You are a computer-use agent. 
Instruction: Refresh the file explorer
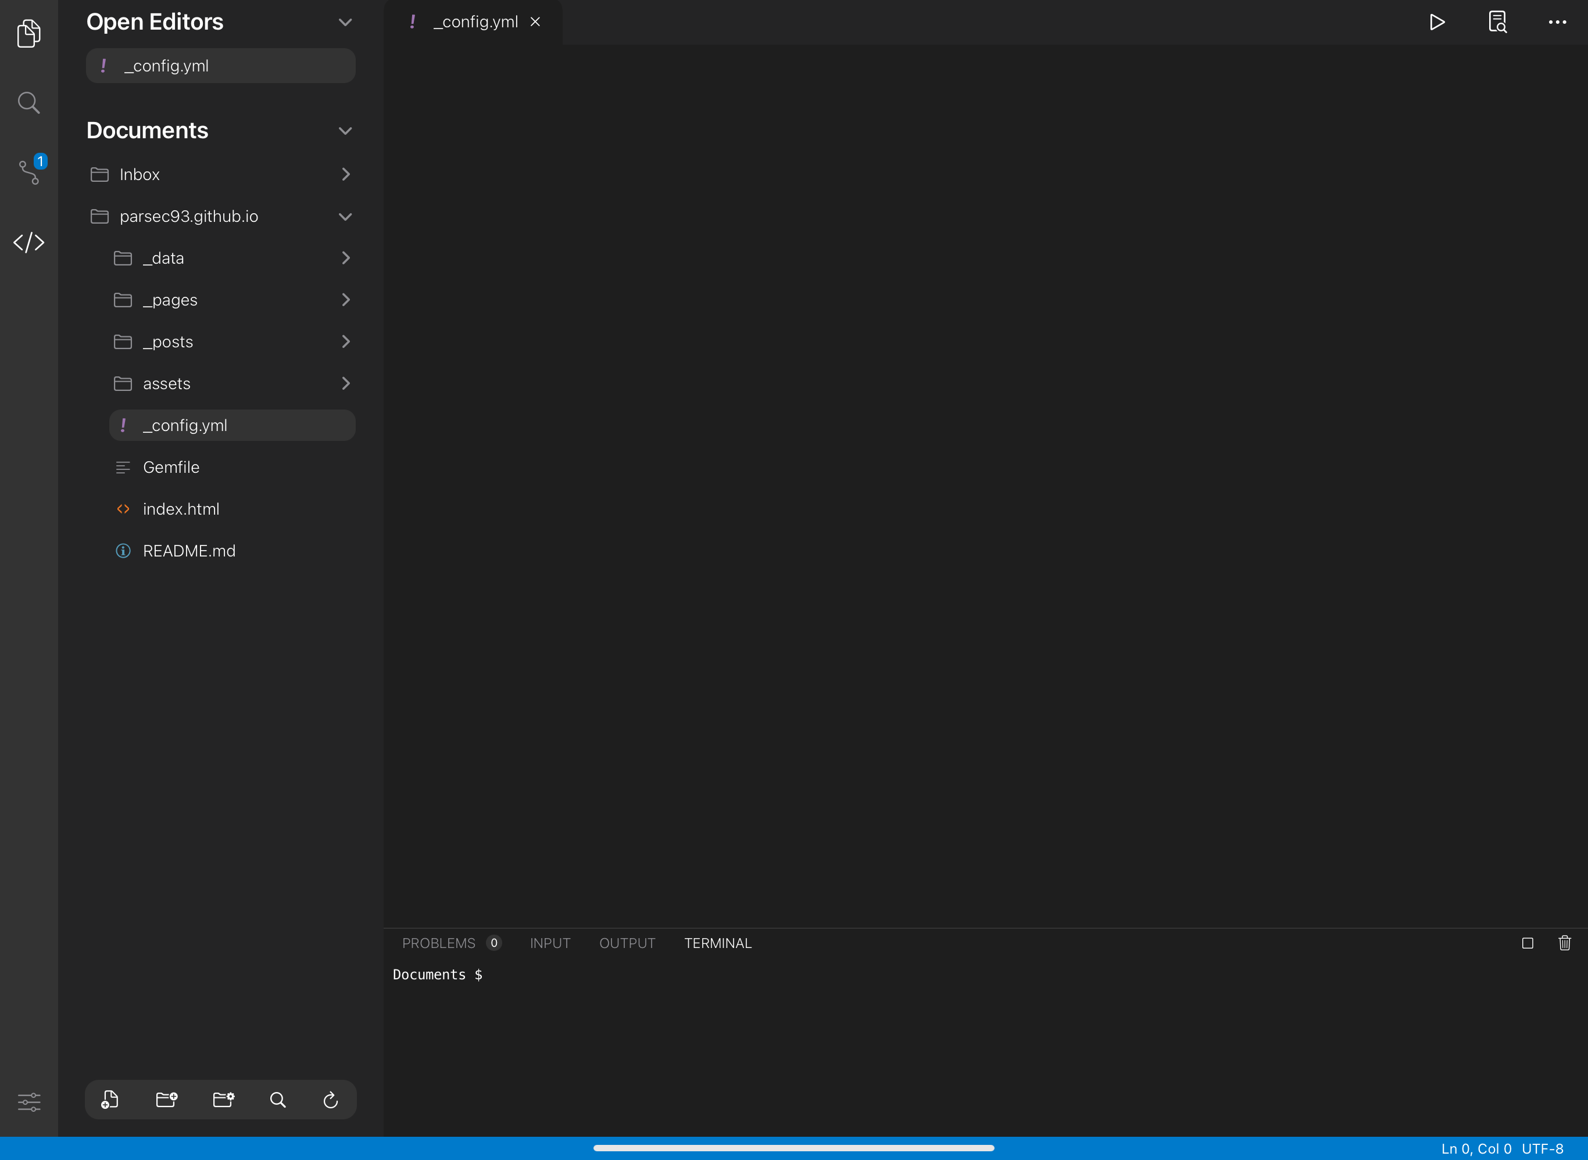[330, 1100]
